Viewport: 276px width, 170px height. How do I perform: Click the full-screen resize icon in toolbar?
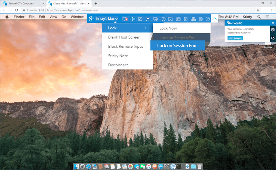point(140,19)
